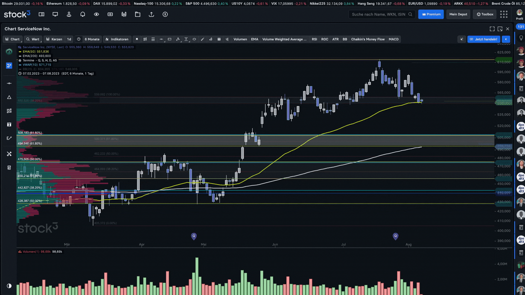Toggle the Volumen(1) legend entry
This screenshot has height=295, width=525.
(x=40, y=252)
